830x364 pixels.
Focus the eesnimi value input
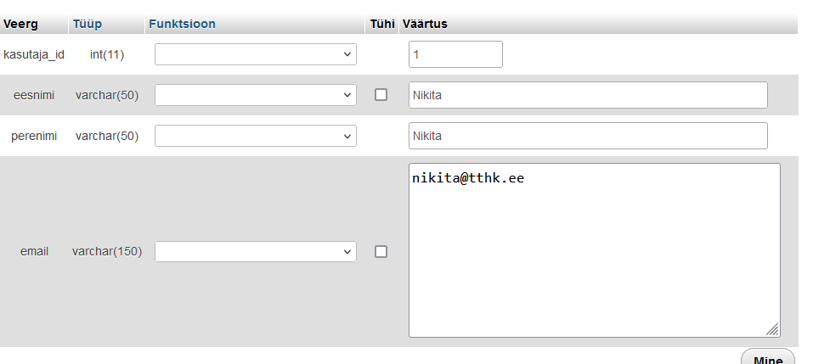[x=588, y=95]
